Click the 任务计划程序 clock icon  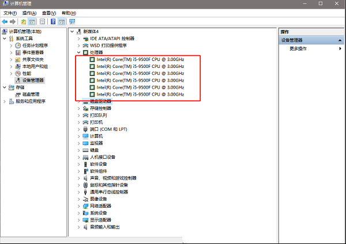pos(18,45)
